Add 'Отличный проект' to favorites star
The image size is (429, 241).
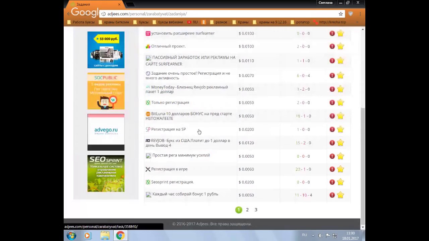(341, 47)
